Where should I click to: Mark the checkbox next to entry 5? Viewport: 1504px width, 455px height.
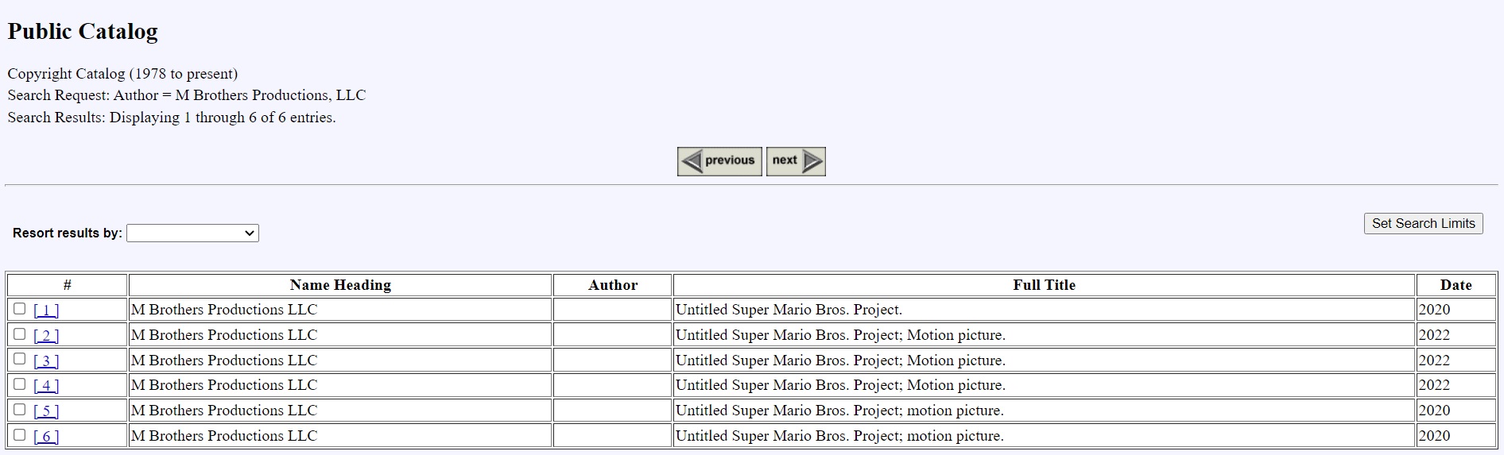tap(20, 410)
